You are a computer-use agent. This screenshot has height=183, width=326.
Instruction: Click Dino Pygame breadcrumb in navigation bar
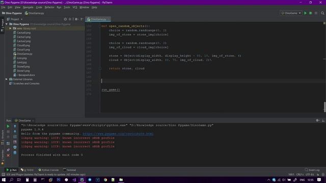12,13
